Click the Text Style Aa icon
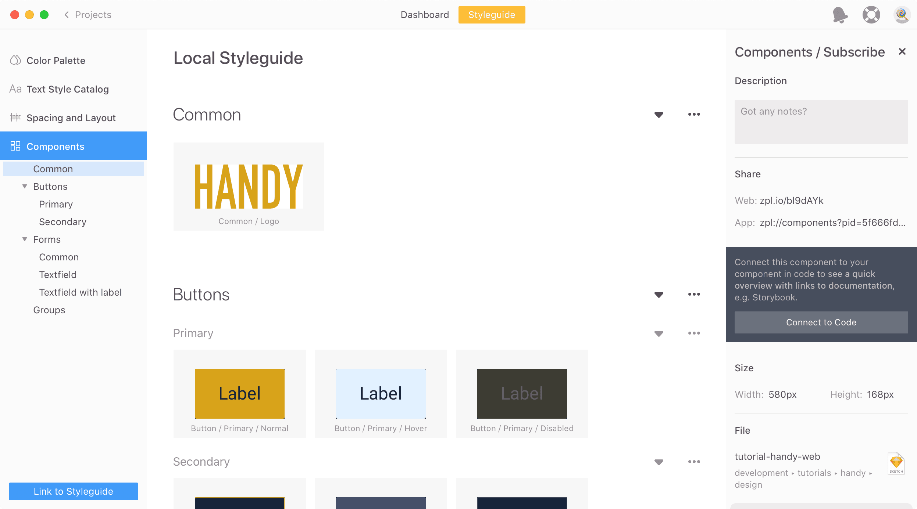The height and width of the screenshot is (509, 917). click(x=15, y=89)
